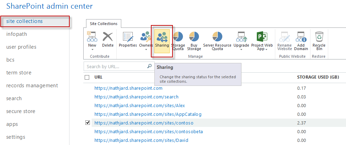Screen dimensions: 346x145
Task: Click the Upgrade ribbon icon
Action: pyautogui.click(x=241, y=37)
